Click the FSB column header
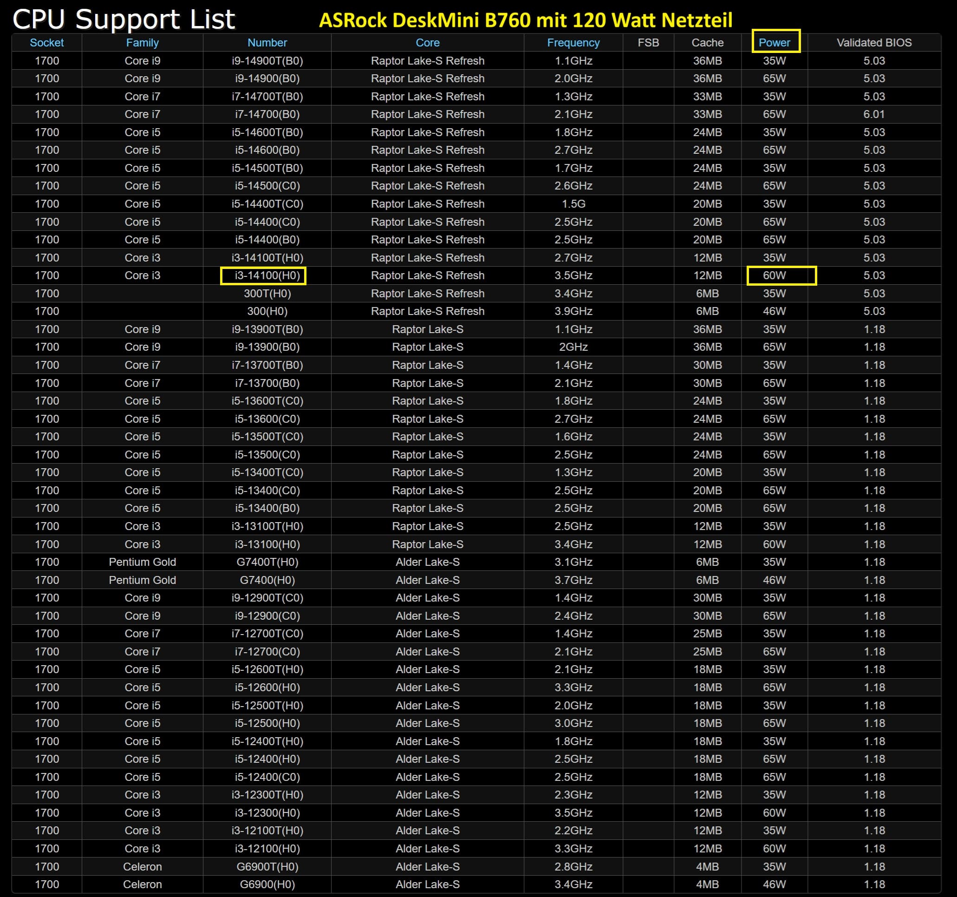 pyautogui.click(x=648, y=42)
